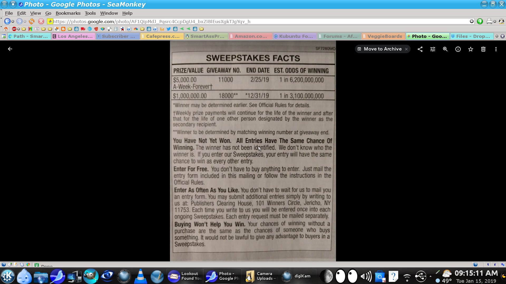Viewport: 506px width, 284px height.
Task: Open the photo Edit adjustments tool
Action: pos(433,49)
